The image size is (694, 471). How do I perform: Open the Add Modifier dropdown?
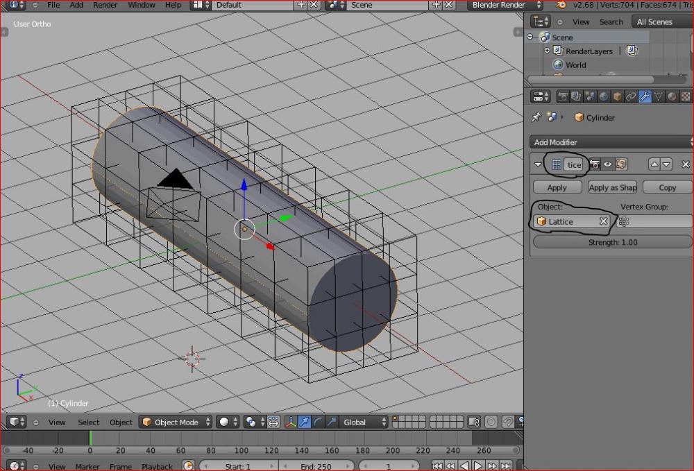coord(611,142)
